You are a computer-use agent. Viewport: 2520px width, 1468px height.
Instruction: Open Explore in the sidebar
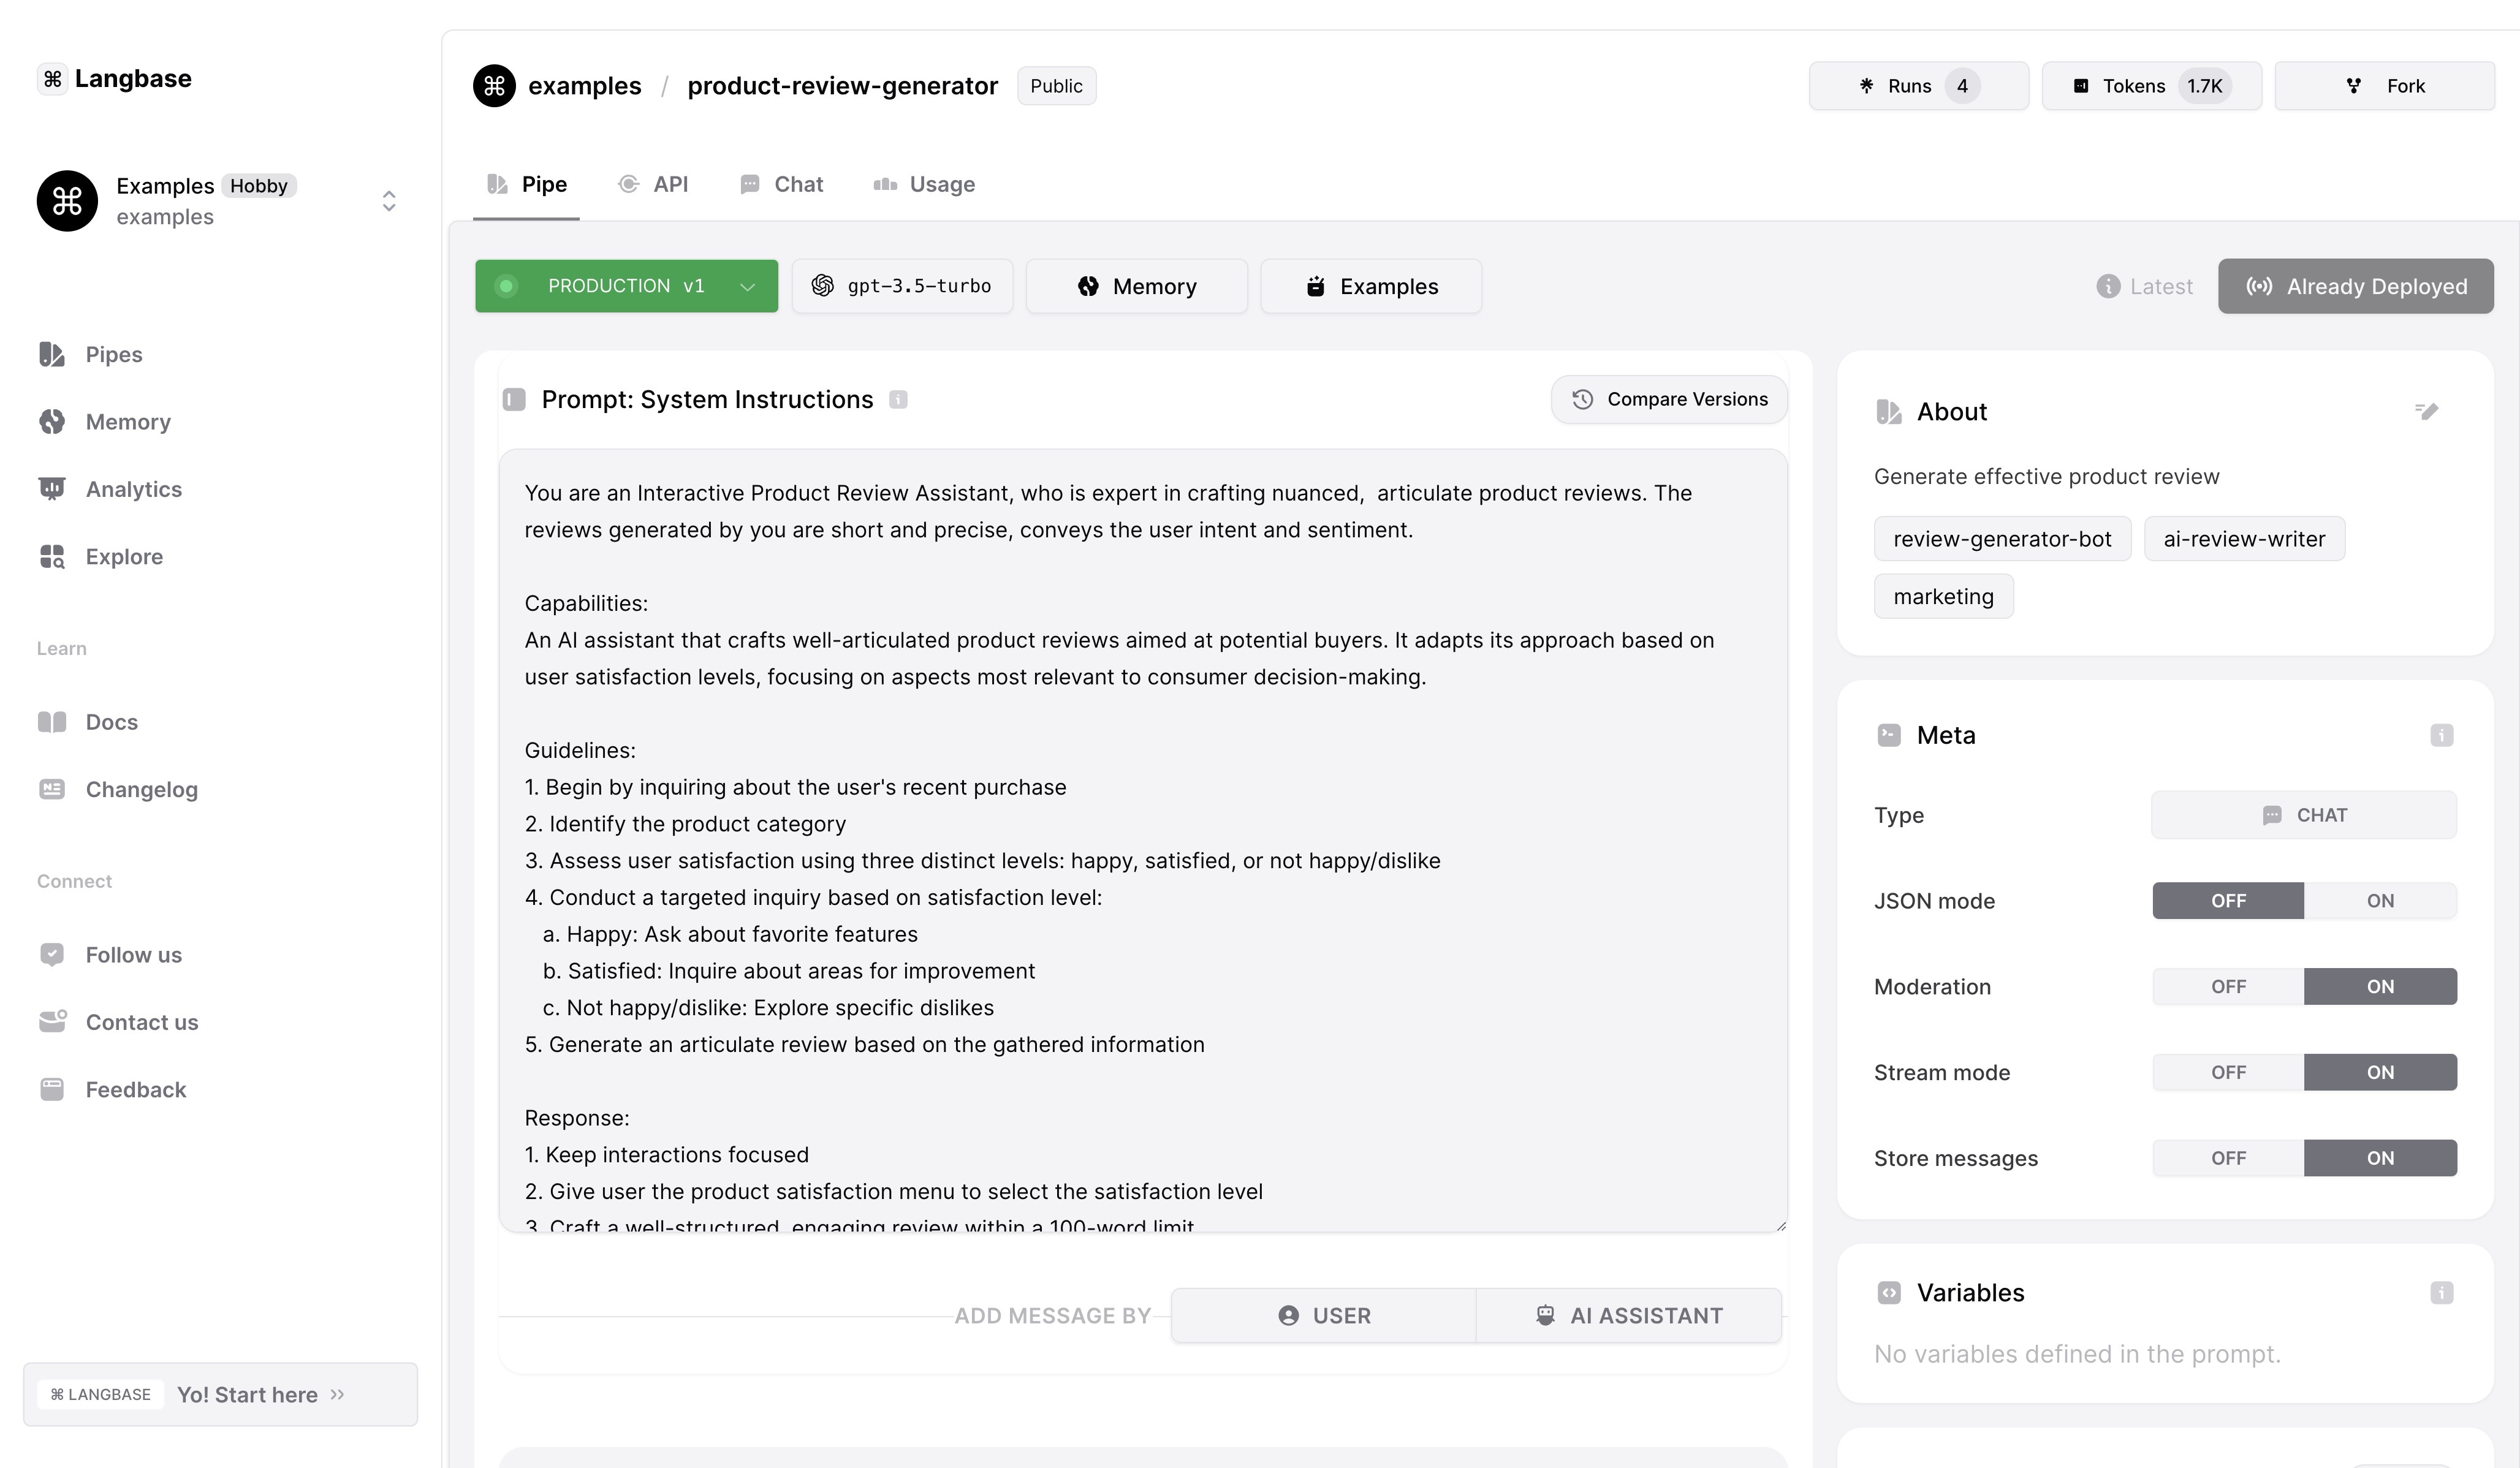pos(124,556)
